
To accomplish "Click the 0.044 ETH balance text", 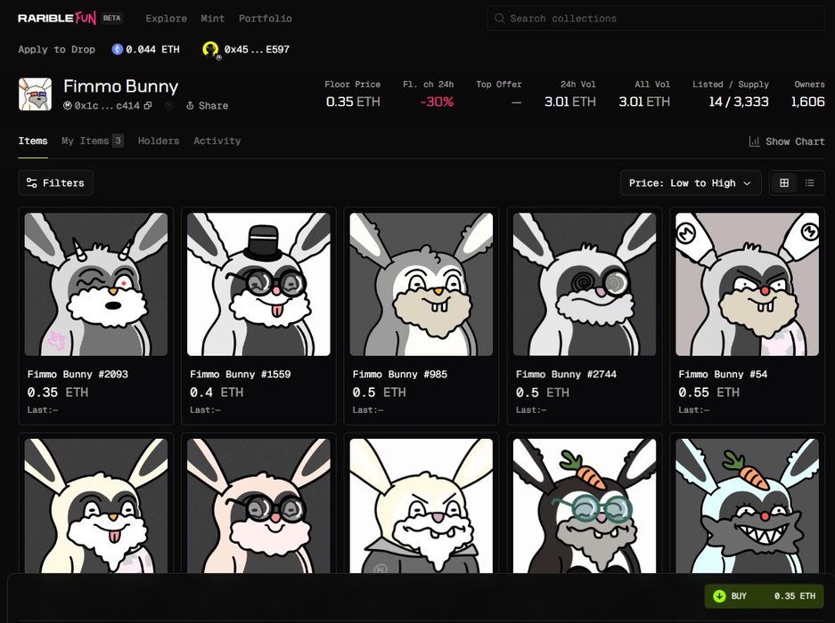I will pos(153,49).
